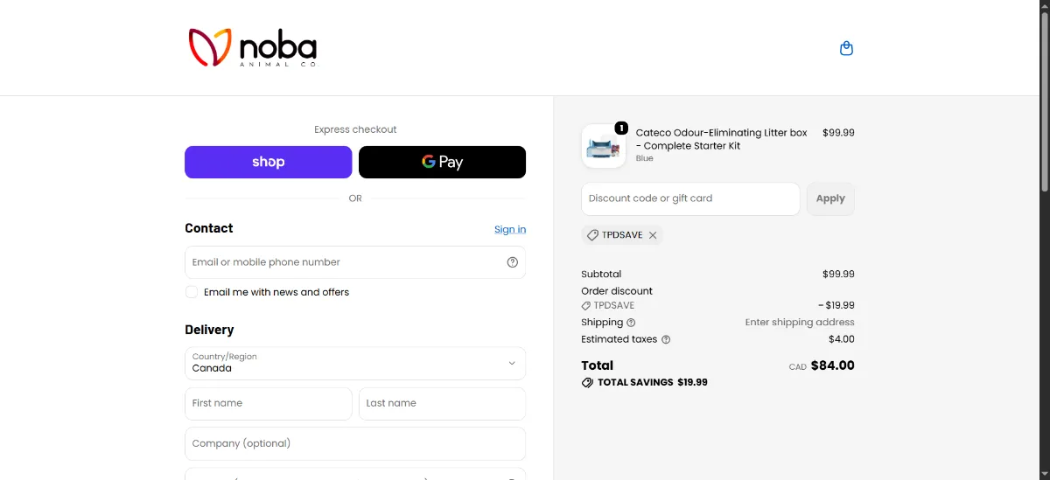Image resolution: width=1050 pixels, height=480 pixels.
Task: Focus the Last name field
Action: point(442,404)
